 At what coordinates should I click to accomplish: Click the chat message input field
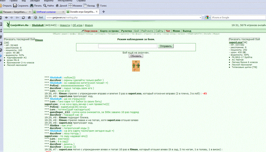coord(128,46)
